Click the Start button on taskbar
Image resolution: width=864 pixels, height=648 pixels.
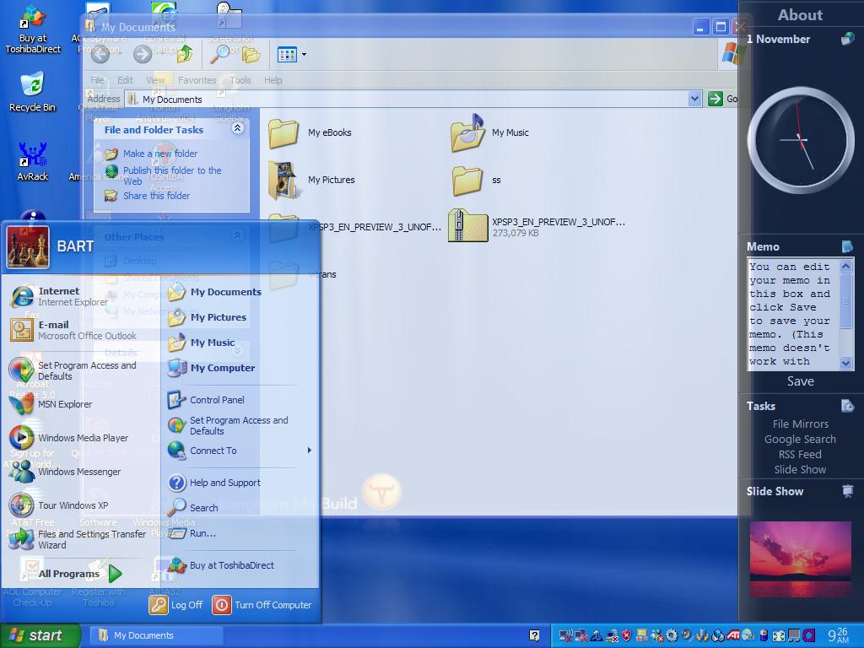pos(40,636)
